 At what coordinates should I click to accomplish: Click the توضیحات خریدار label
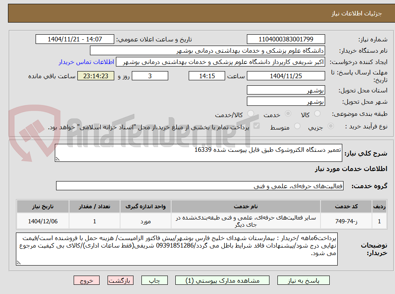374,249
